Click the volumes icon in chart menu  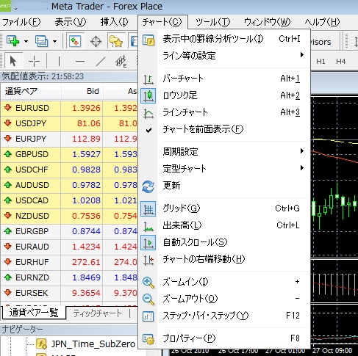[148, 226]
